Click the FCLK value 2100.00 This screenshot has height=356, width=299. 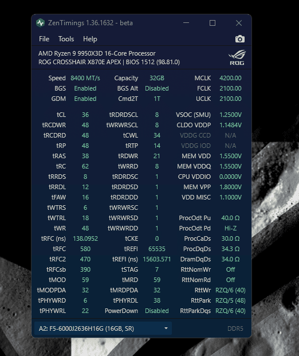coord(230,88)
